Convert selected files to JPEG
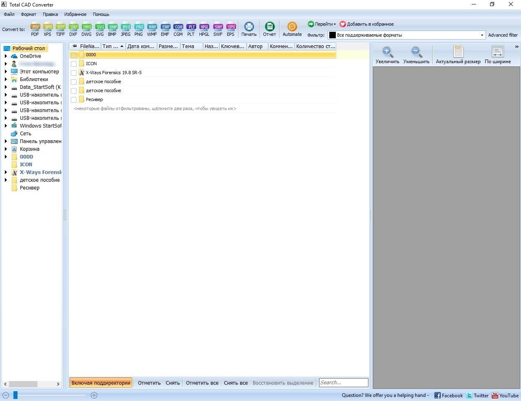The image size is (521, 401). click(126, 29)
